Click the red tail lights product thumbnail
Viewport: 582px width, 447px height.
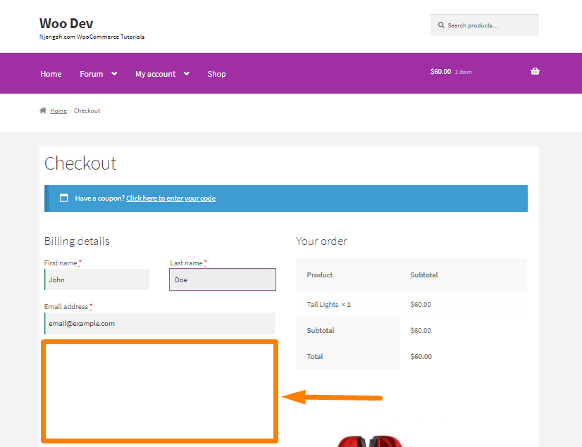(370, 441)
